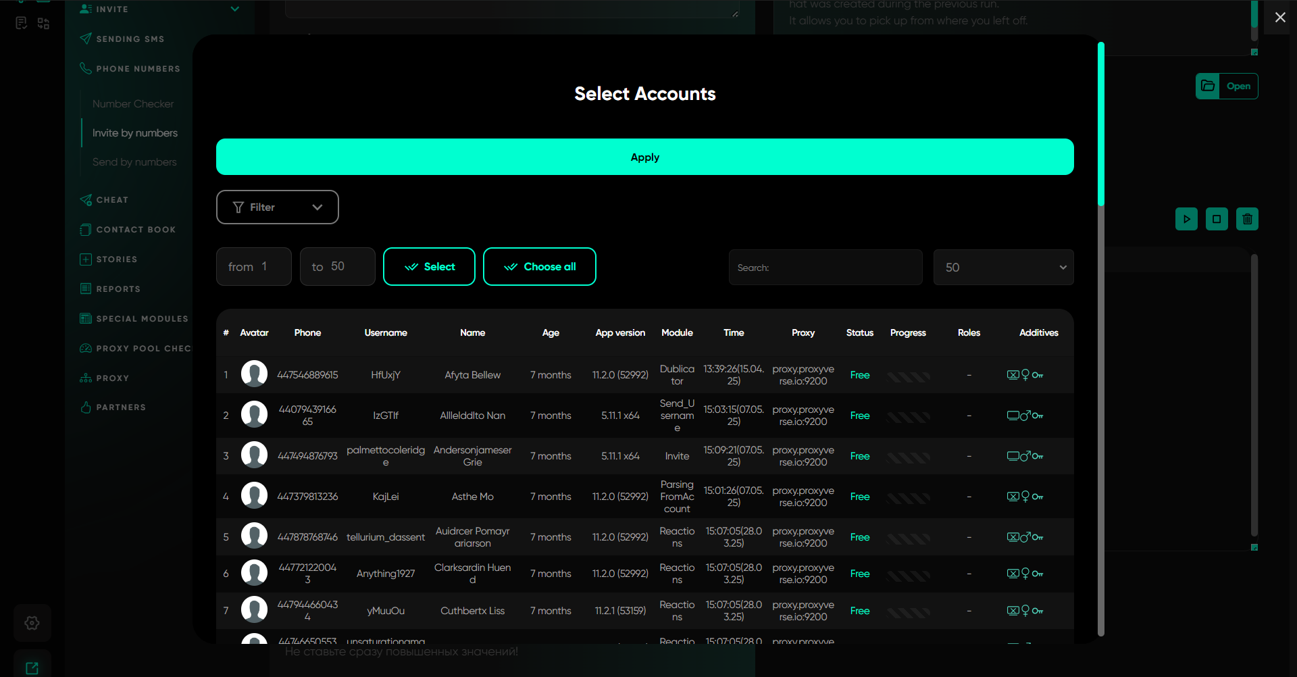Click avatar of account 447546889615
1297x677 pixels.
click(x=254, y=374)
